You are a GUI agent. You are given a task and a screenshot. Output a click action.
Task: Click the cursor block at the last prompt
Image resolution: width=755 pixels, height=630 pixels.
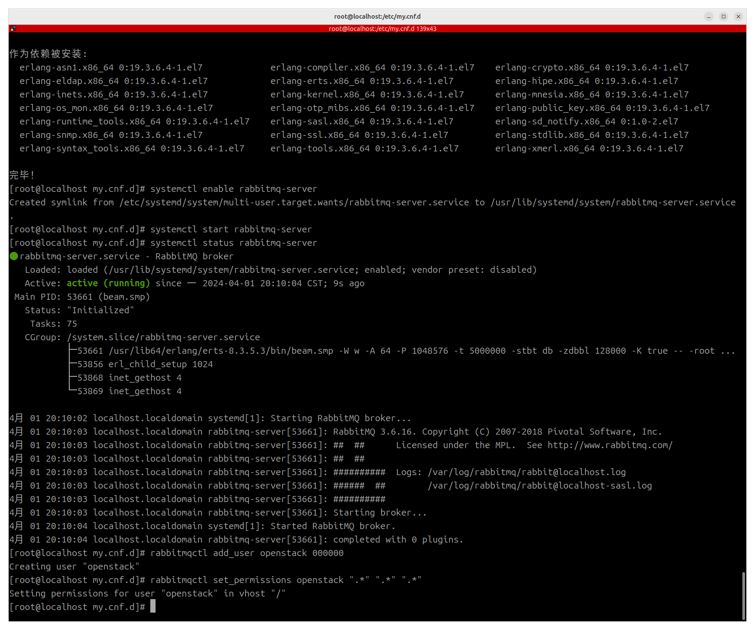[x=153, y=607]
